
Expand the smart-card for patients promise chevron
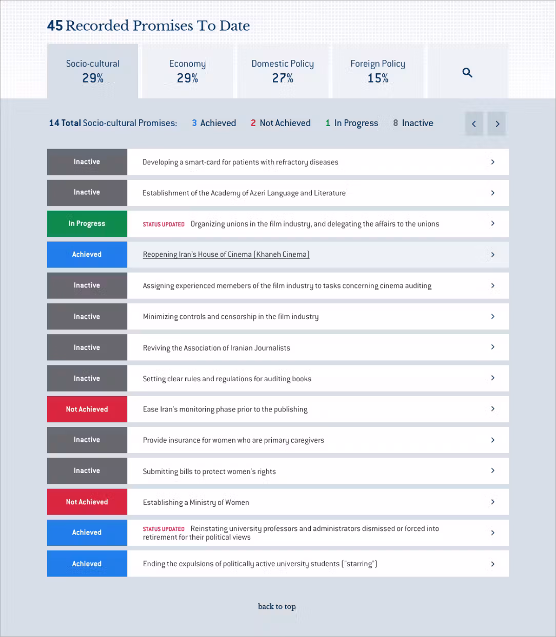pos(492,162)
